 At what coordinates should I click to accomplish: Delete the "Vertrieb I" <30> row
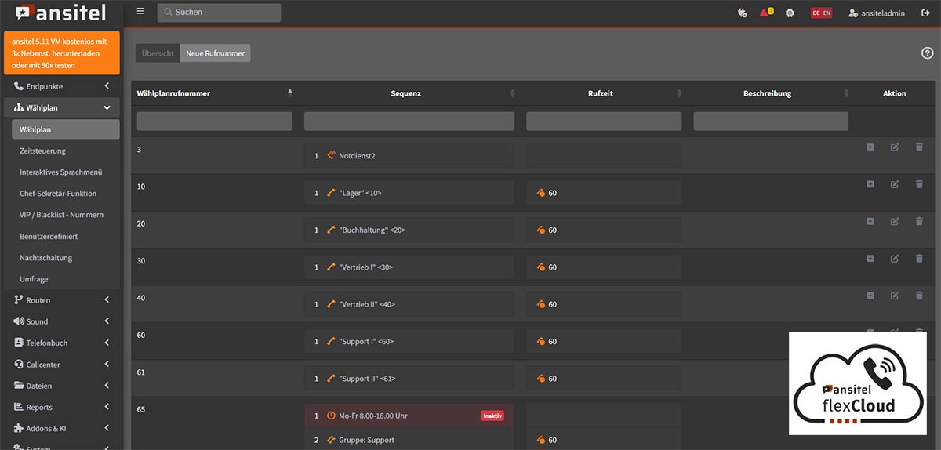919,259
